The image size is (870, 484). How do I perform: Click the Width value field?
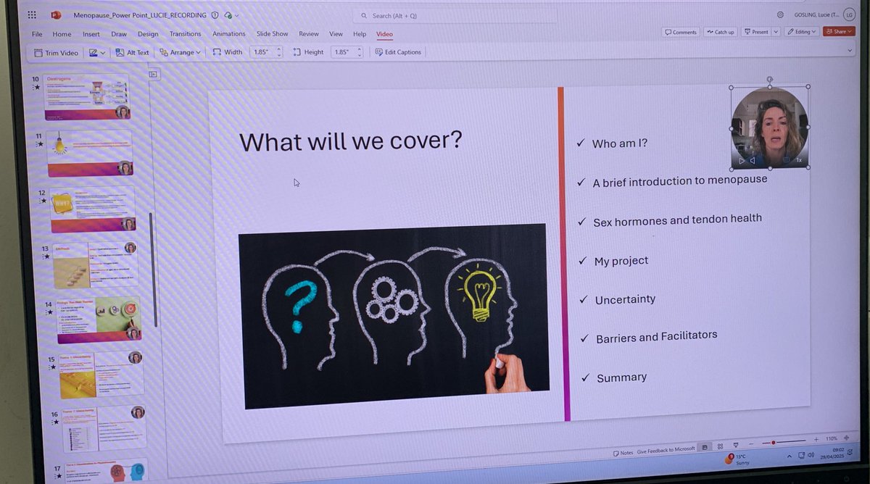point(262,52)
